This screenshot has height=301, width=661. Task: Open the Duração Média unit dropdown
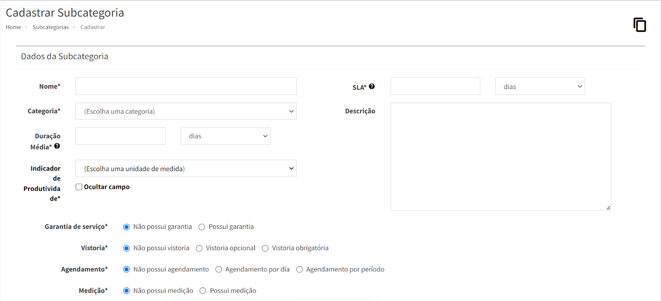point(225,136)
